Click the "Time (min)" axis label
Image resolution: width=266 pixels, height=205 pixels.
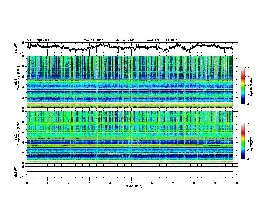pyautogui.click(x=134, y=186)
